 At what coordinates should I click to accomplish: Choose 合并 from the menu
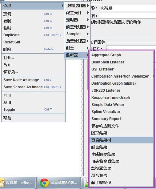(33, 65)
